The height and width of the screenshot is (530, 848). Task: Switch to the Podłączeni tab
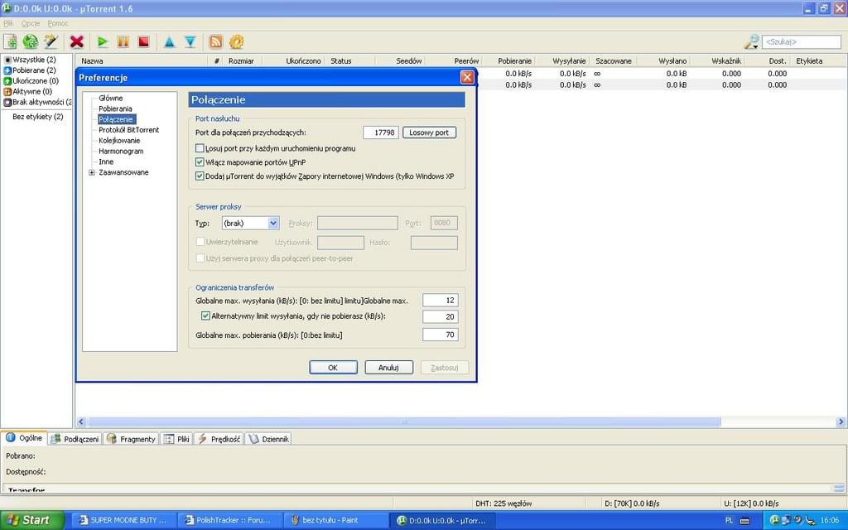[75, 439]
